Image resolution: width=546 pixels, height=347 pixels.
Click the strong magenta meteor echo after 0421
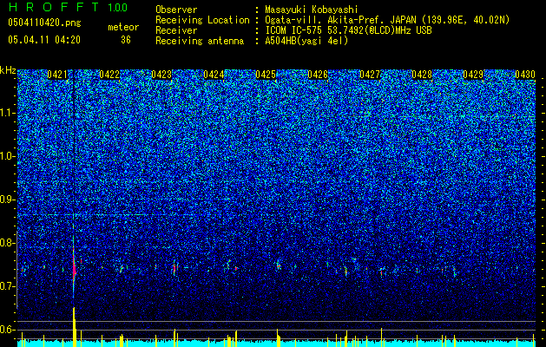click(x=74, y=267)
